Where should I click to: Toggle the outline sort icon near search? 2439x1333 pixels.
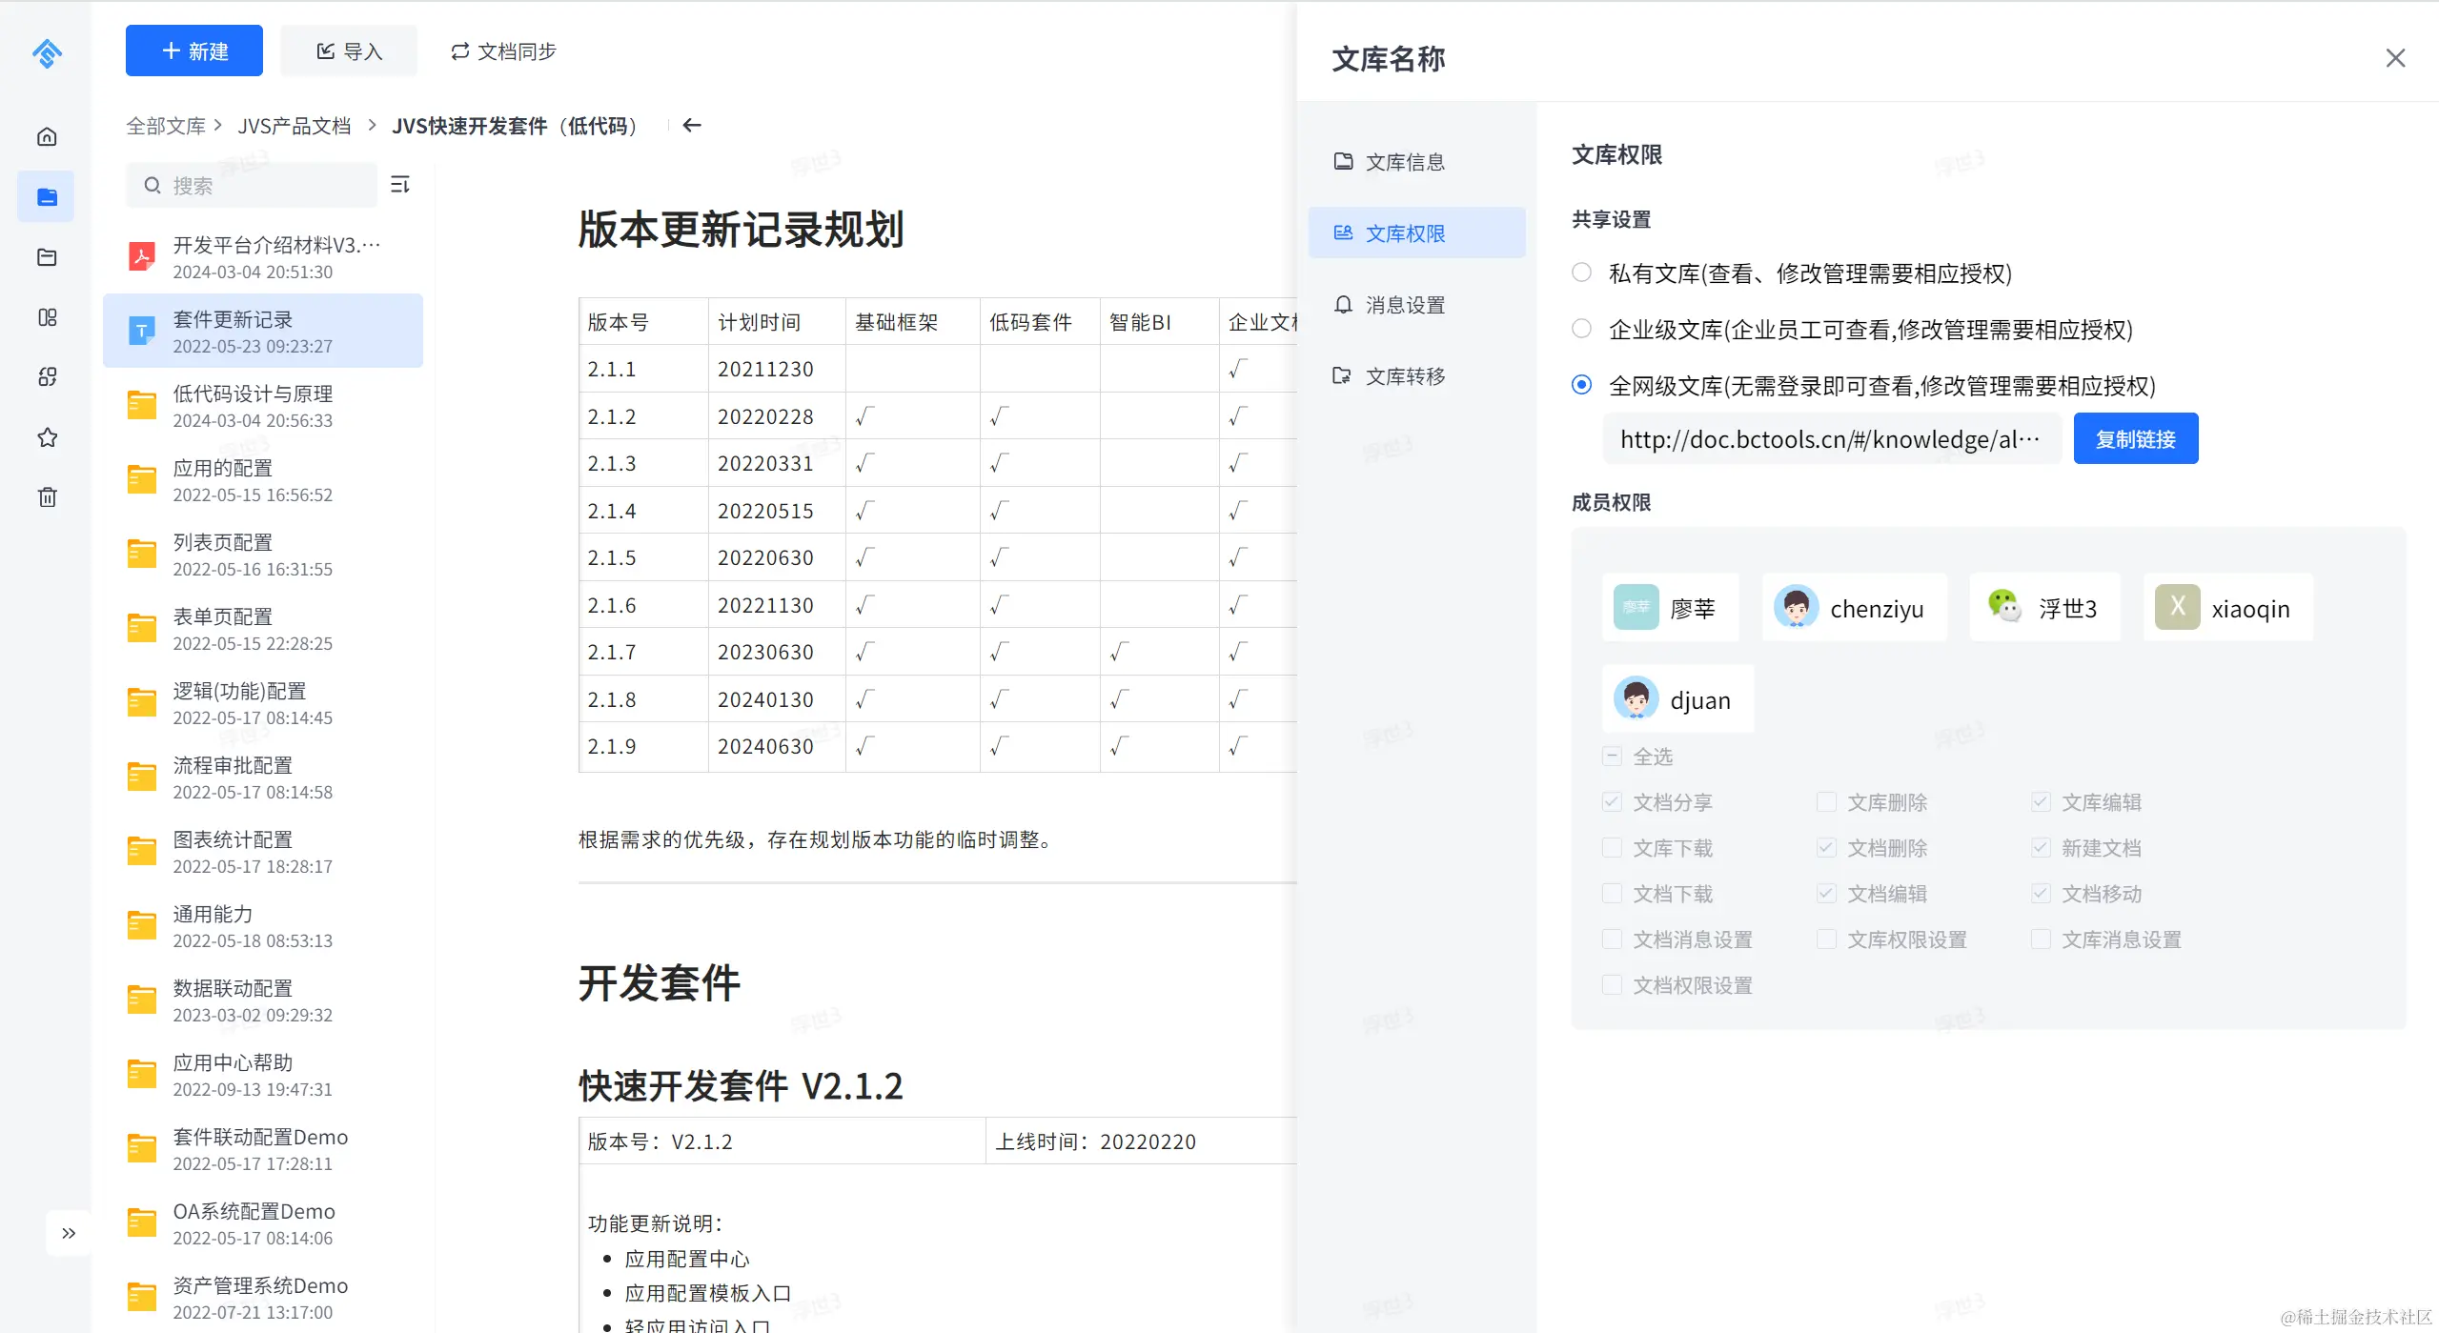coord(400,184)
